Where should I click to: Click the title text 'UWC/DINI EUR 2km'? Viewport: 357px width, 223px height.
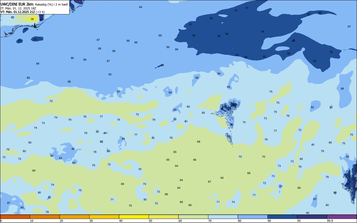click(x=17, y=4)
